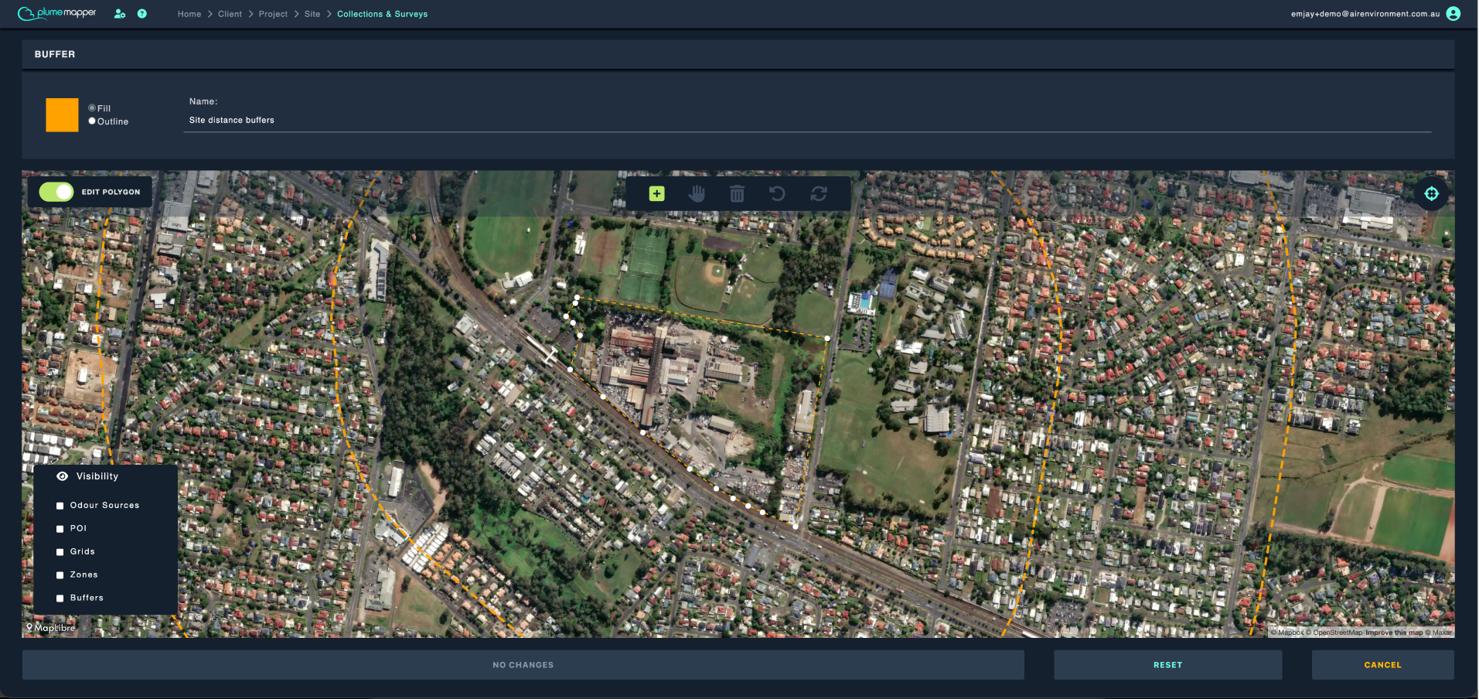Select the add vertex plus tool
The width and height of the screenshot is (1479, 699).
point(656,193)
